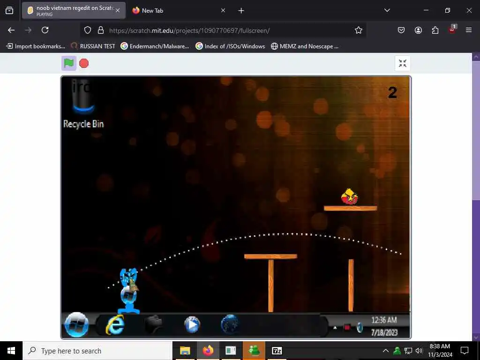This screenshot has height=360, width=480.
Task: Click the red stop button
Action: point(84,63)
